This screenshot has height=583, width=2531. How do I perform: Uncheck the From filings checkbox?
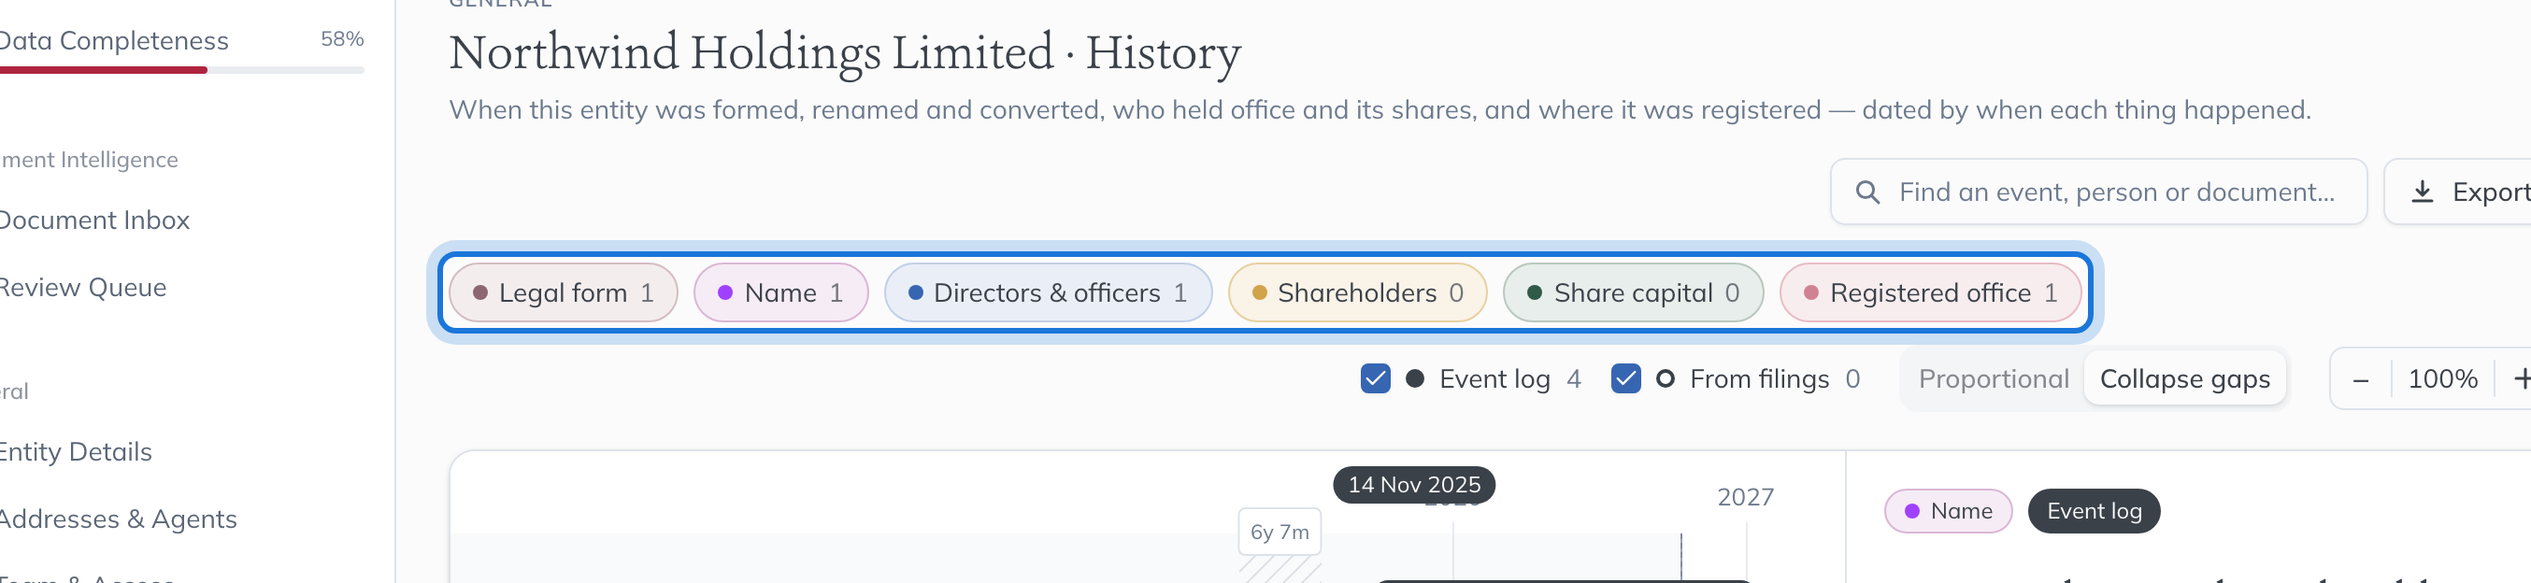[x=1626, y=378]
